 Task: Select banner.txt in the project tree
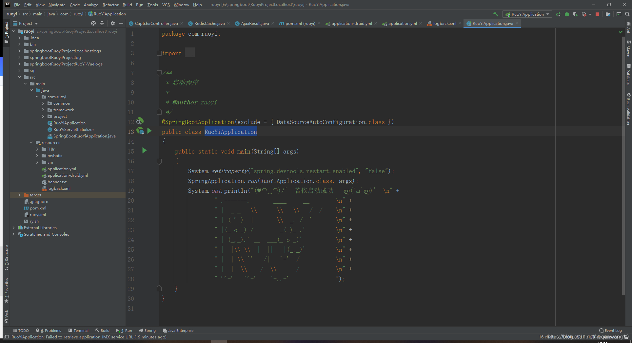tap(57, 182)
